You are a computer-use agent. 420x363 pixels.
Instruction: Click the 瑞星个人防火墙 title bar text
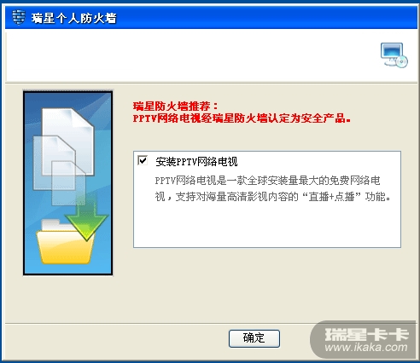point(74,18)
